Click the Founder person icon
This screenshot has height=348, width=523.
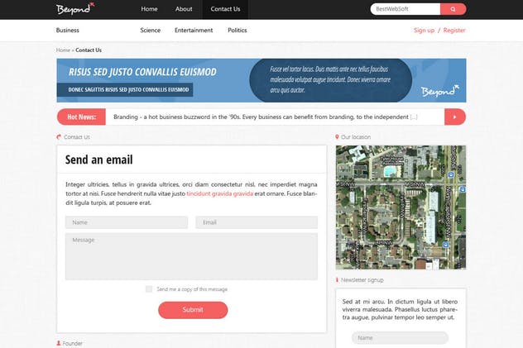point(59,343)
